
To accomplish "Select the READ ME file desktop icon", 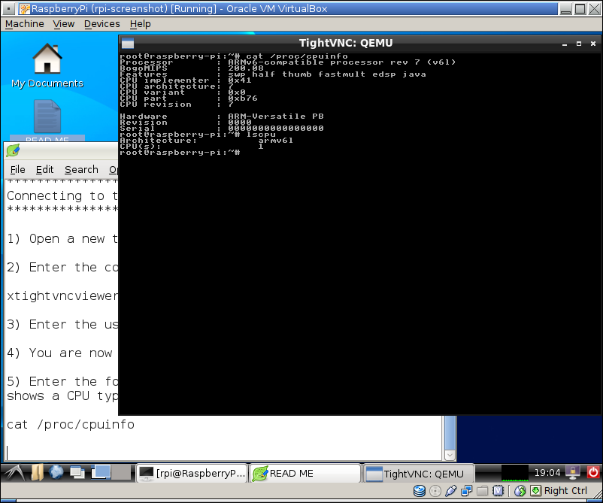I will [x=47, y=121].
